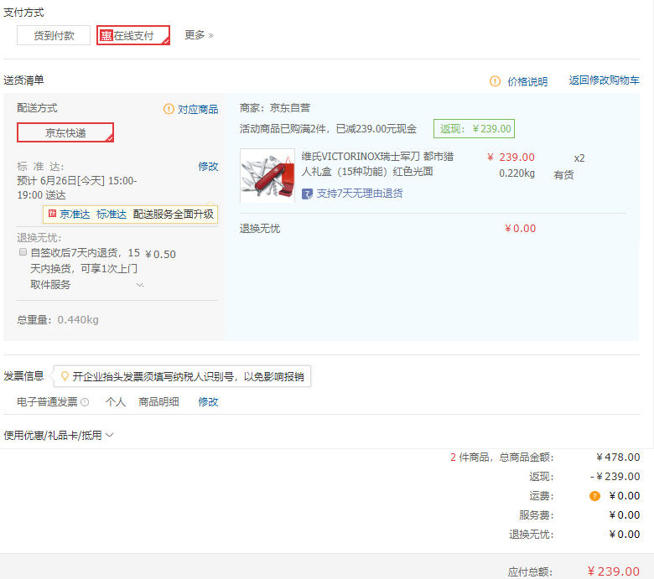Click the 0.220kg item weight
The width and height of the screenshot is (654, 579).
(516, 173)
